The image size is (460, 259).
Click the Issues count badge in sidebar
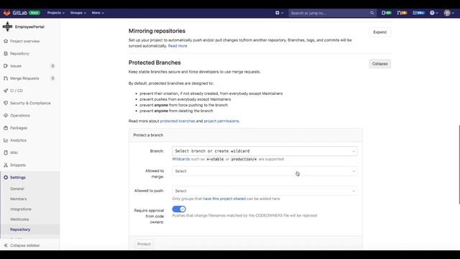click(52, 65)
